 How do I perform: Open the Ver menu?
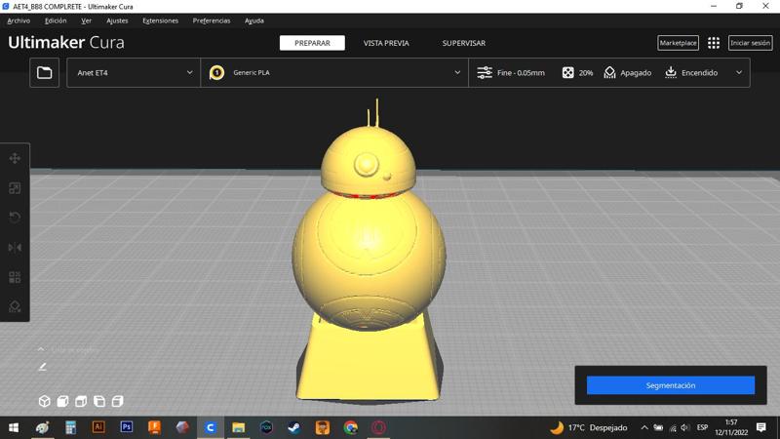click(x=86, y=20)
